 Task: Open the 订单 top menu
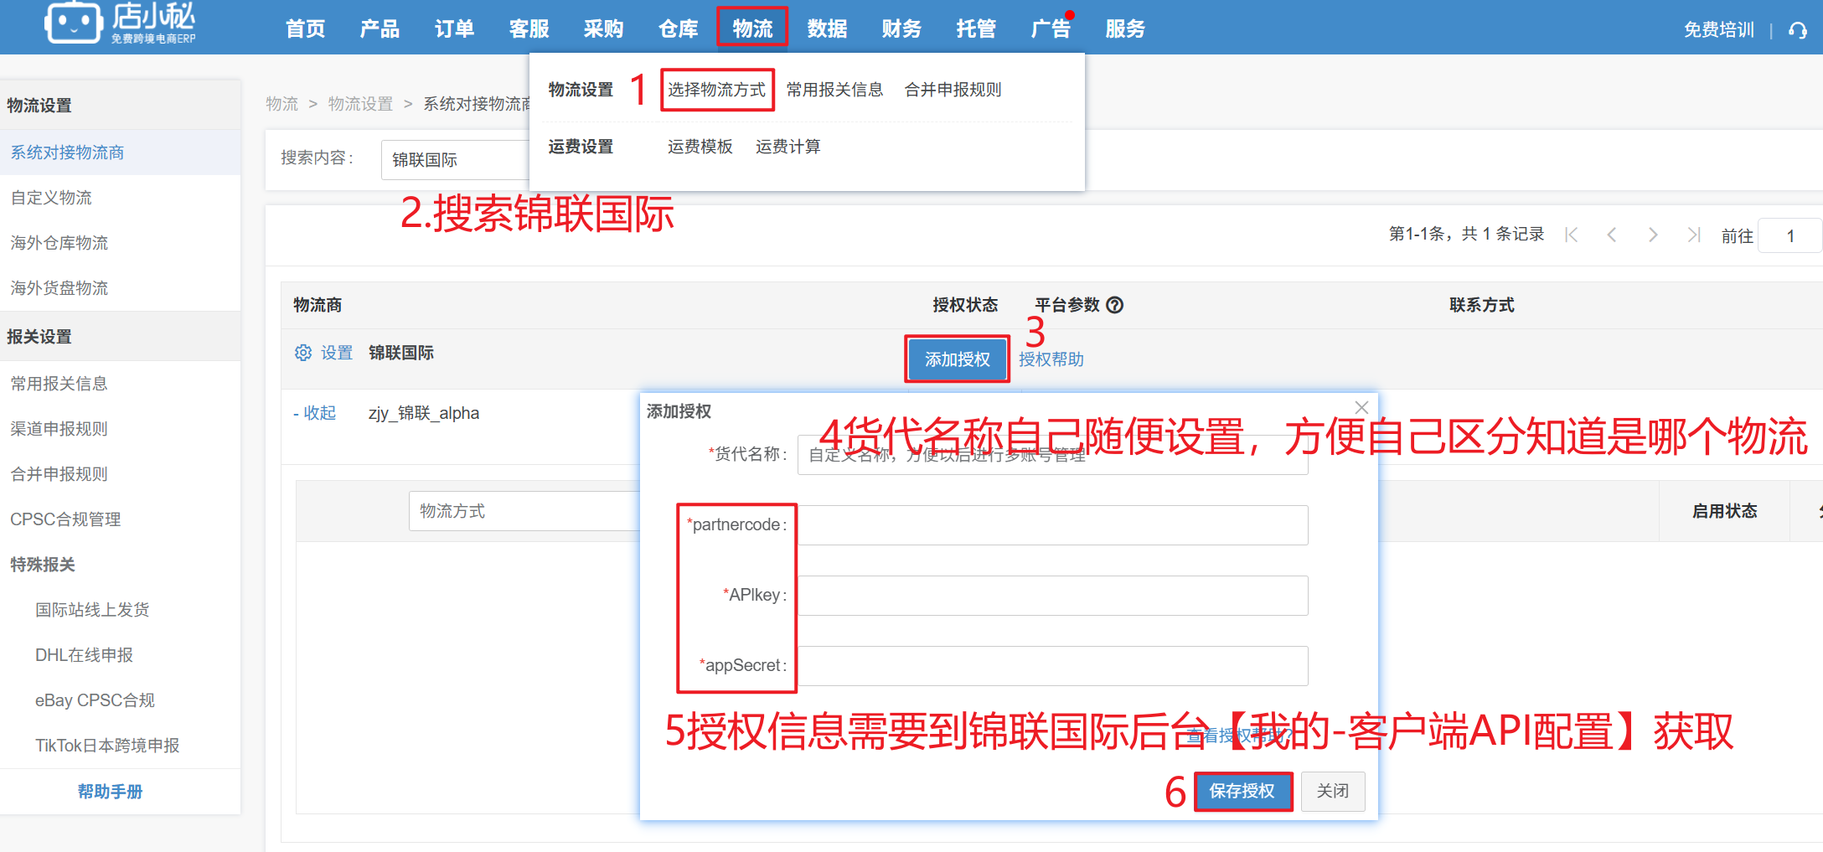(x=454, y=28)
